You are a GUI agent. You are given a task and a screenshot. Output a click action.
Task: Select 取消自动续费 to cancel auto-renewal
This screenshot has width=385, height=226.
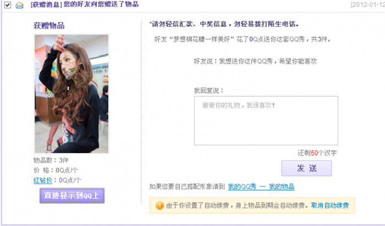tap(330, 205)
